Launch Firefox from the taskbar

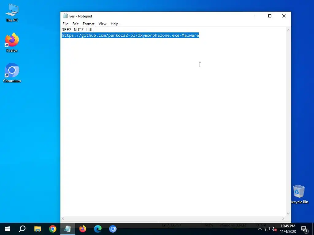click(83, 229)
